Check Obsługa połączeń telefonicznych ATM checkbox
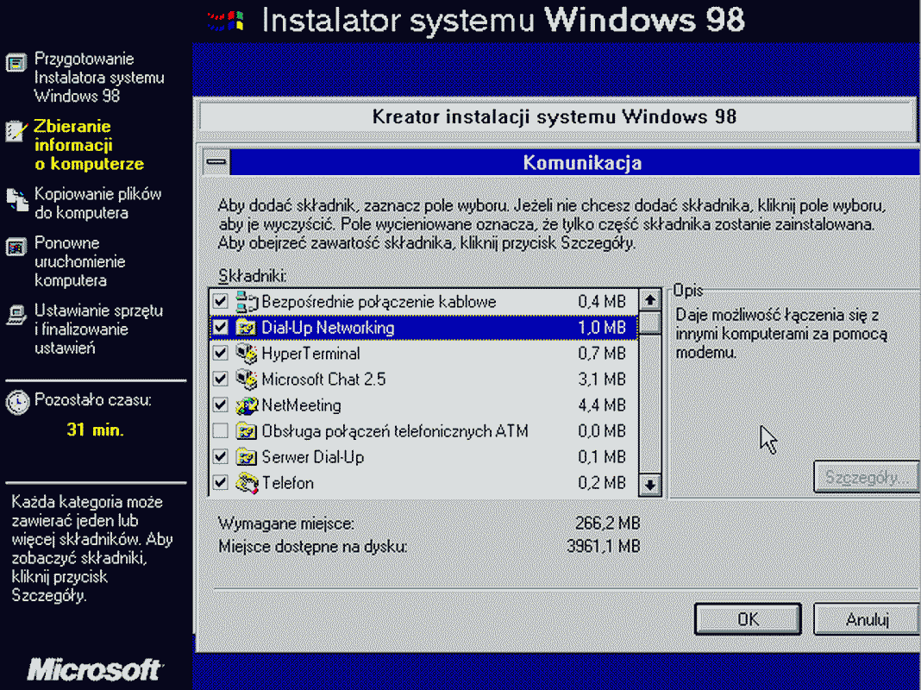Viewport: 921px width, 690px height. 220,431
